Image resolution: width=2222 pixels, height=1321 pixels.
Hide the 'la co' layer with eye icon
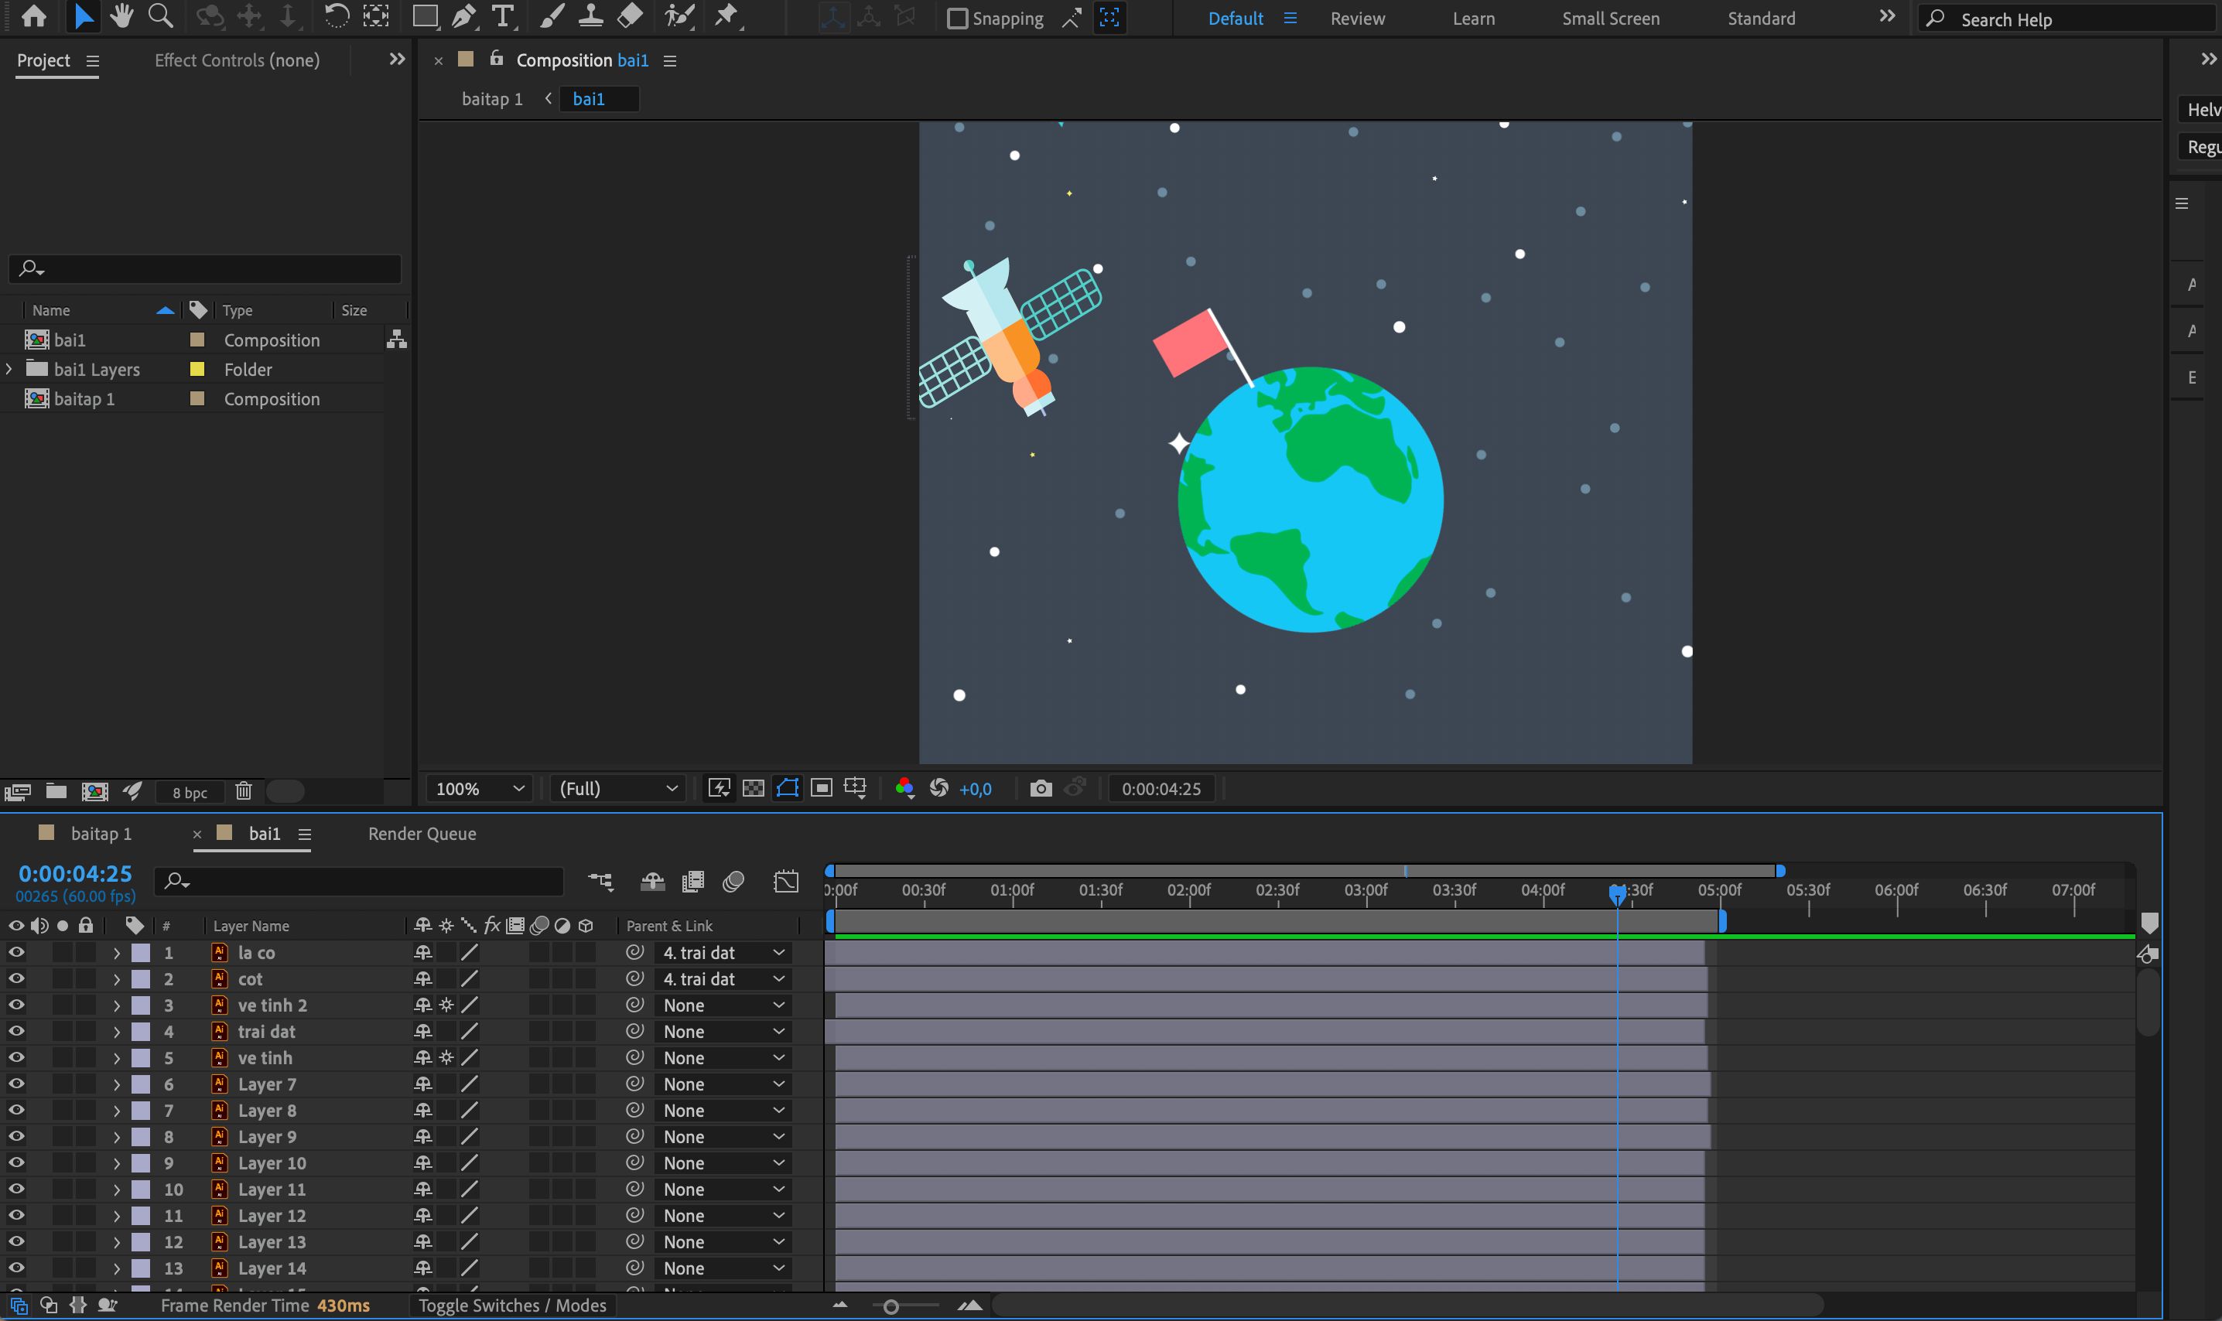click(x=16, y=953)
